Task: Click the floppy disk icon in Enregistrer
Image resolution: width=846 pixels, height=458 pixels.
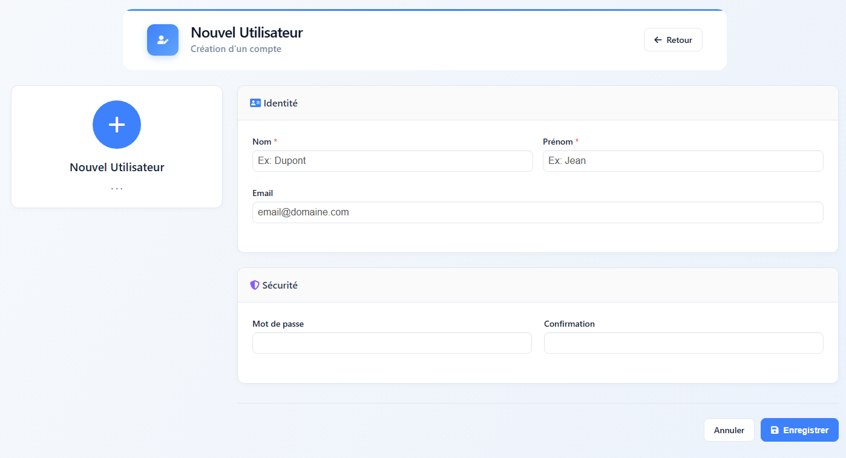Action: 775,430
